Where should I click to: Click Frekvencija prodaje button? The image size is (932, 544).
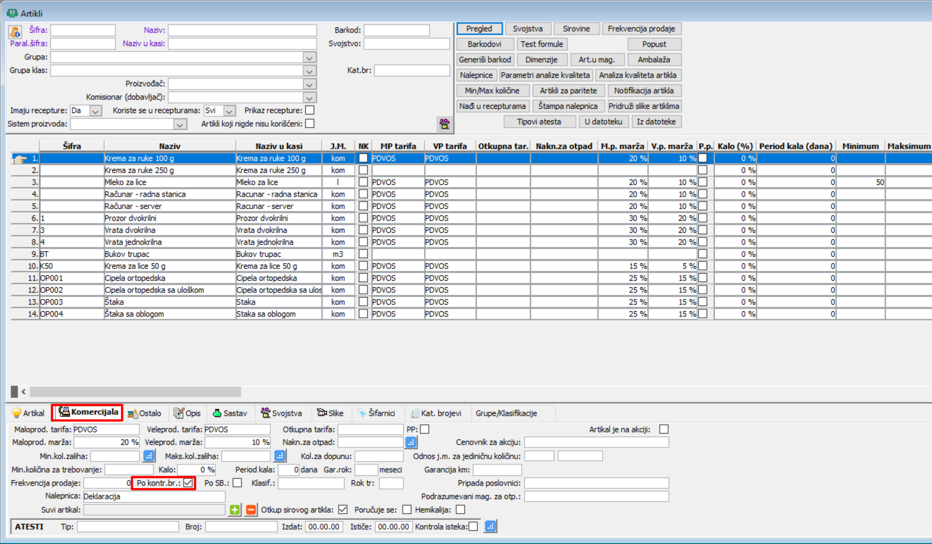pos(641,28)
